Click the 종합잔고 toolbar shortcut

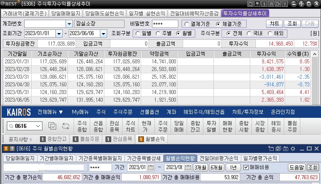click(x=195, y=126)
